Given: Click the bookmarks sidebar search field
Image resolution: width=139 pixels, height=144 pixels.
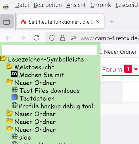Looking at the screenshot, I should tap(49, 50).
